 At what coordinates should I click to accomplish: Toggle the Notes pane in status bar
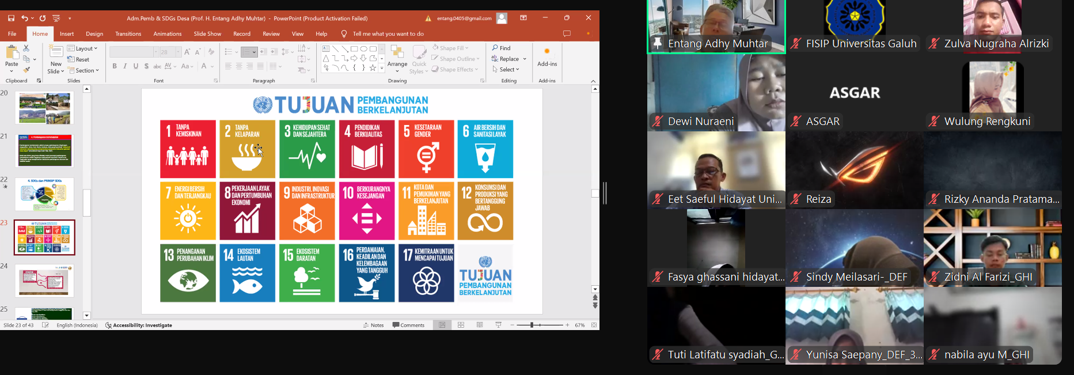373,325
